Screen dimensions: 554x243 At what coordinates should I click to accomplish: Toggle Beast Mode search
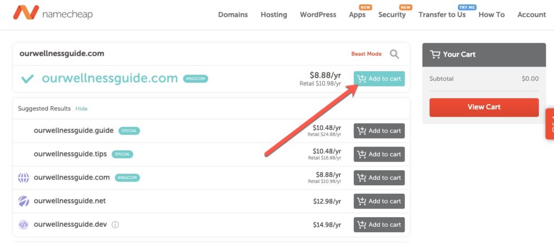[366, 54]
